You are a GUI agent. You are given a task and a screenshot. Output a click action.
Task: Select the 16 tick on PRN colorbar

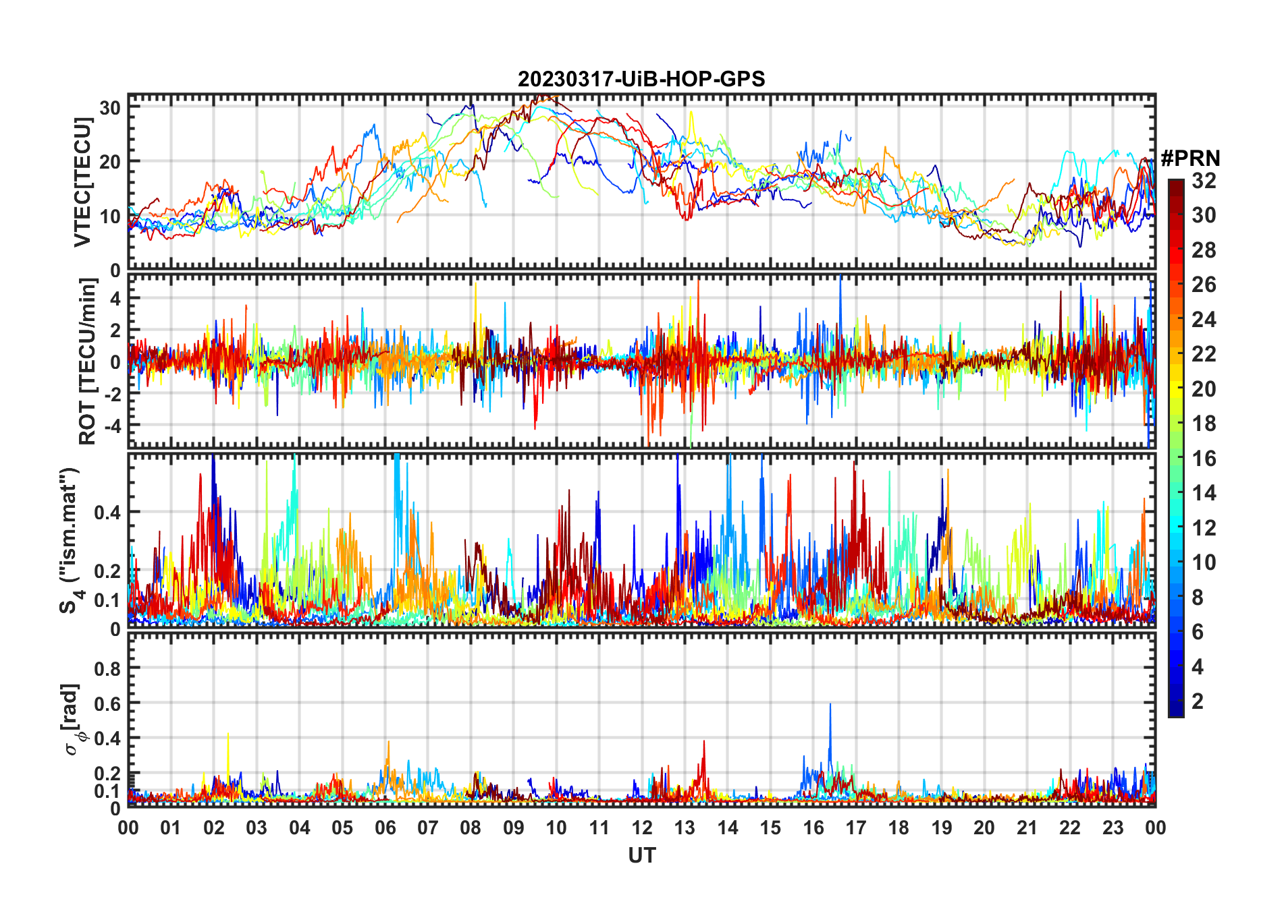pos(1204,459)
